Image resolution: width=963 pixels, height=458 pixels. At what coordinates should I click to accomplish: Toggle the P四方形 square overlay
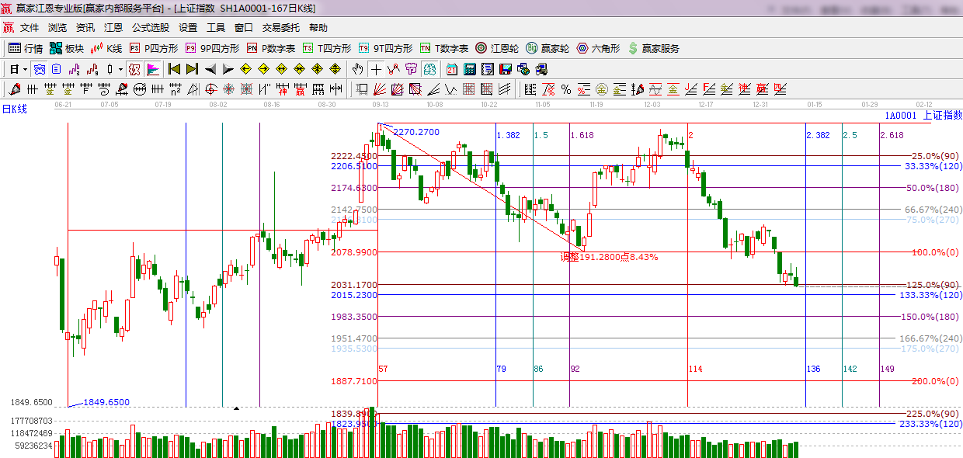(153, 48)
